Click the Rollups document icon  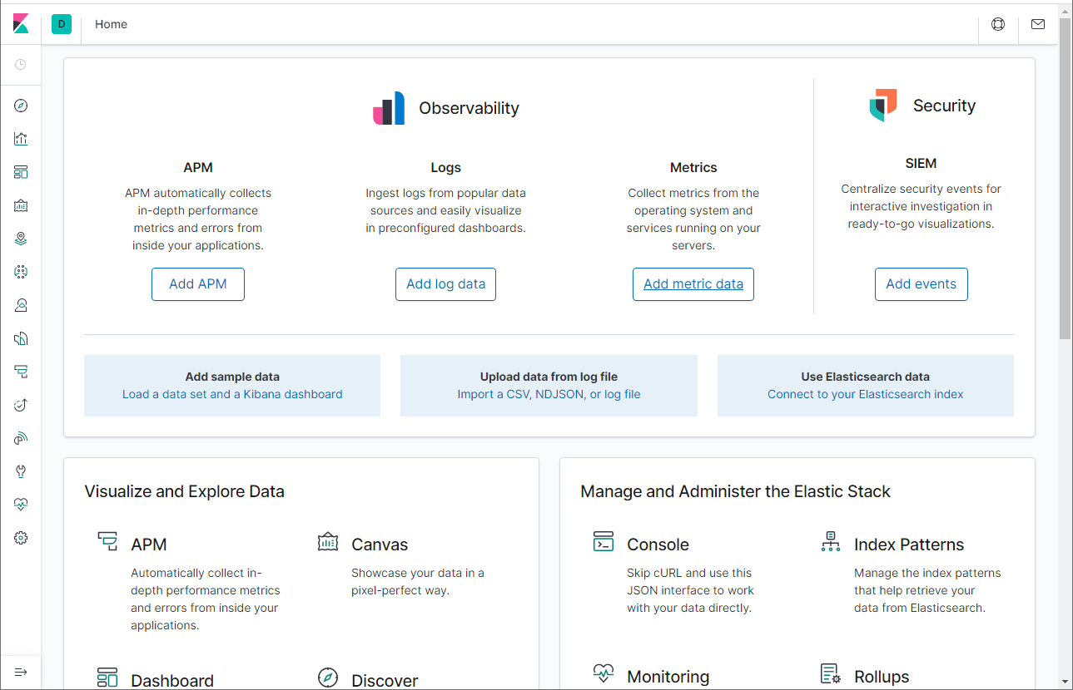[830, 673]
